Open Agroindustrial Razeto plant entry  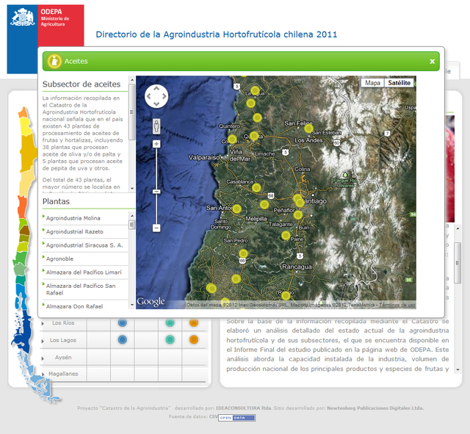click(x=75, y=231)
